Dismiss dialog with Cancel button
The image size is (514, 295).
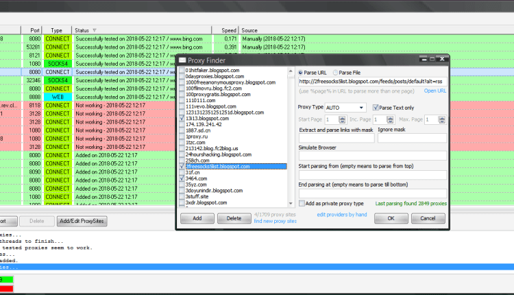[428, 218]
